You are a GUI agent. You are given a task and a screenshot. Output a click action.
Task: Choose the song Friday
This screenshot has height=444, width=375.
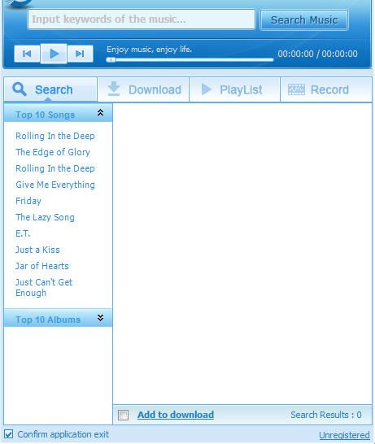[28, 201]
